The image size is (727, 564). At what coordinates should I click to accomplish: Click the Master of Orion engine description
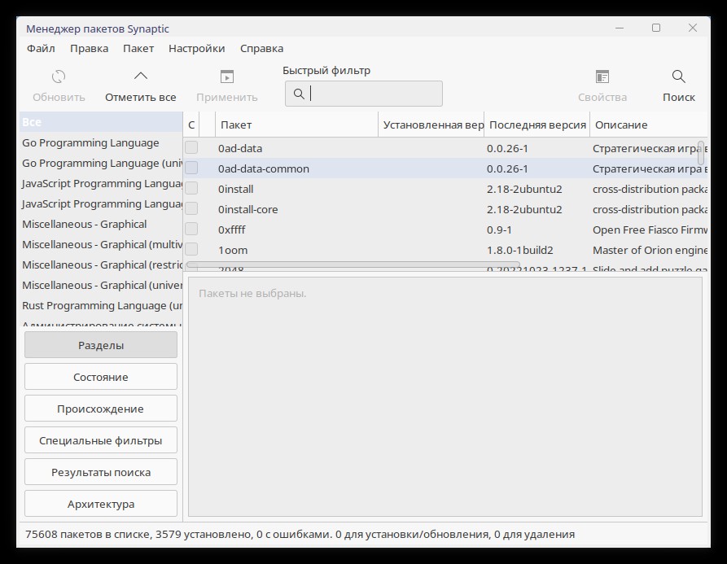650,250
